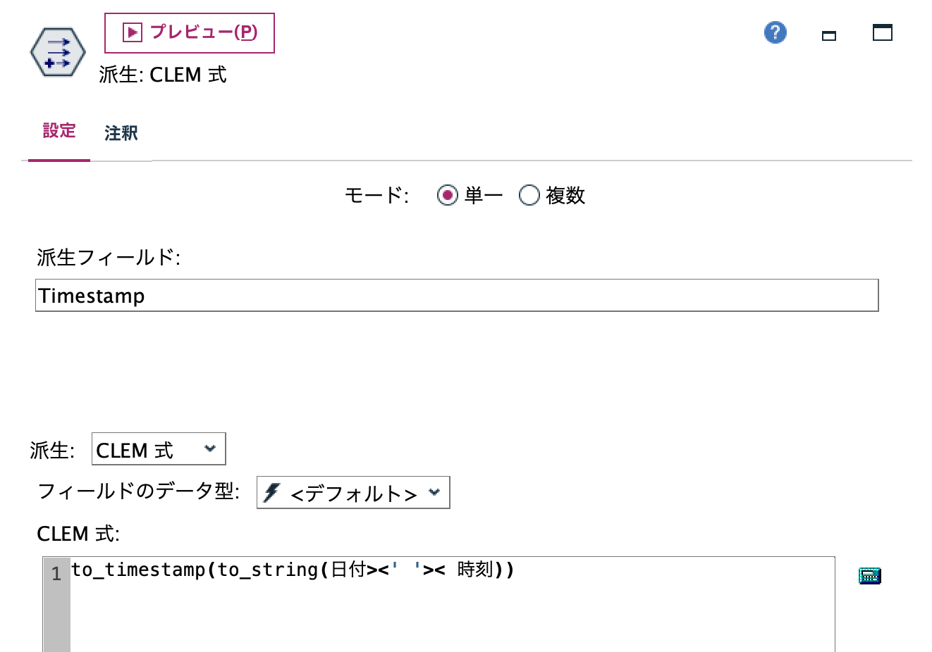Screen dimensions: 932x652
Task: Click the expand dialog window icon
Action: 882,32
